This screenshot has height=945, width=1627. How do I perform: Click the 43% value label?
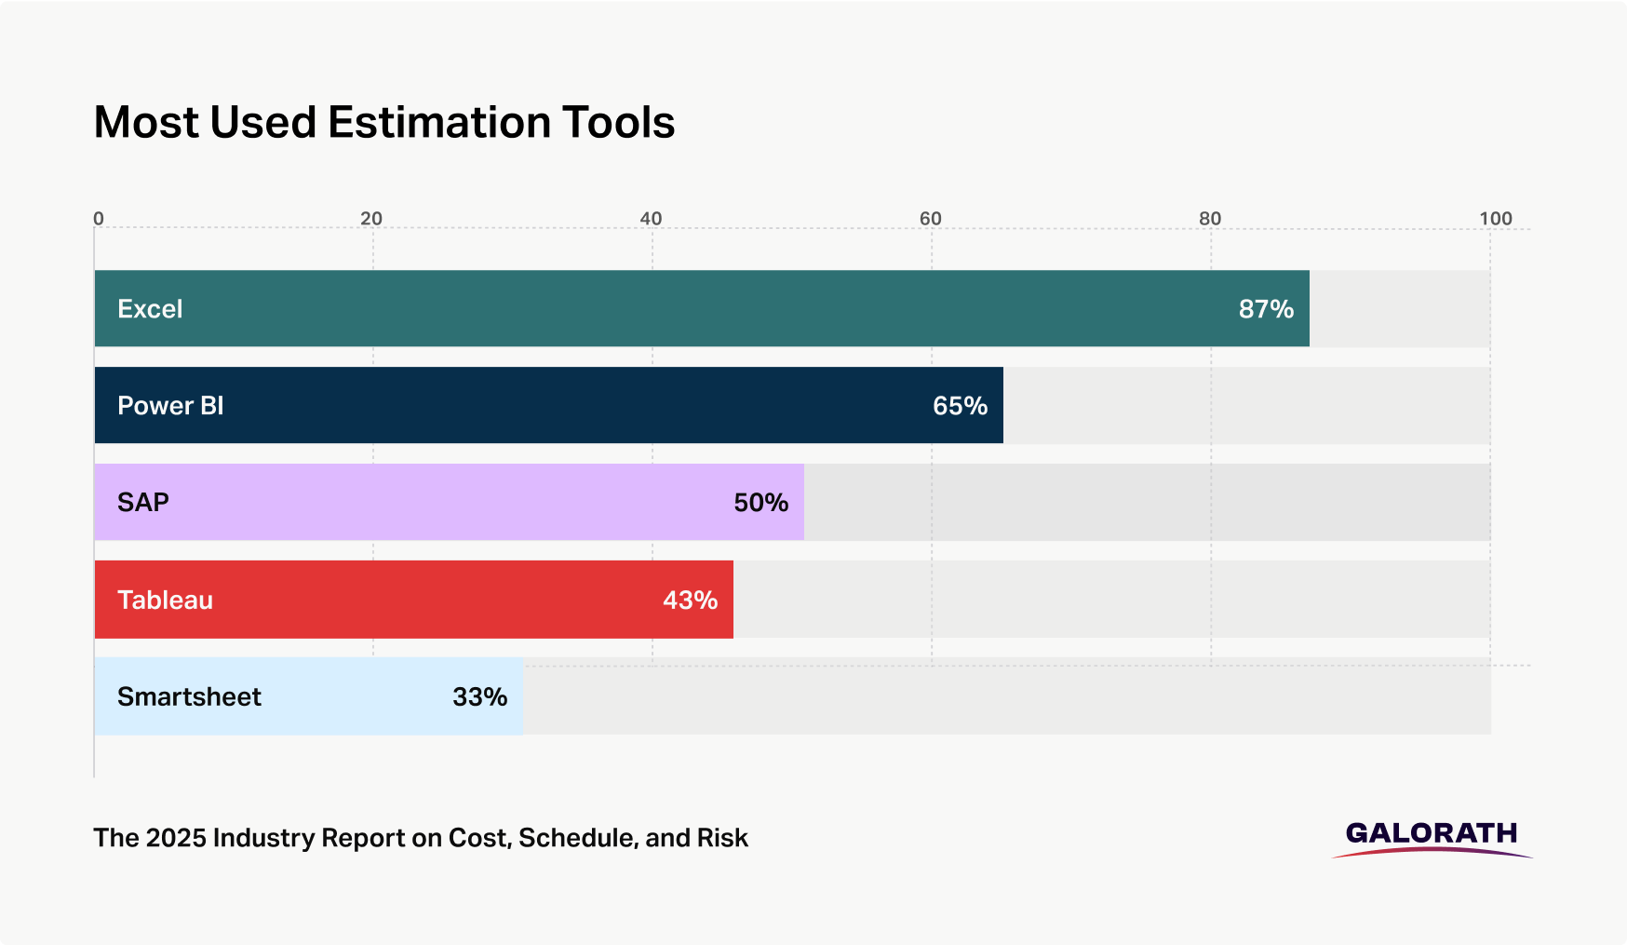click(x=690, y=601)
